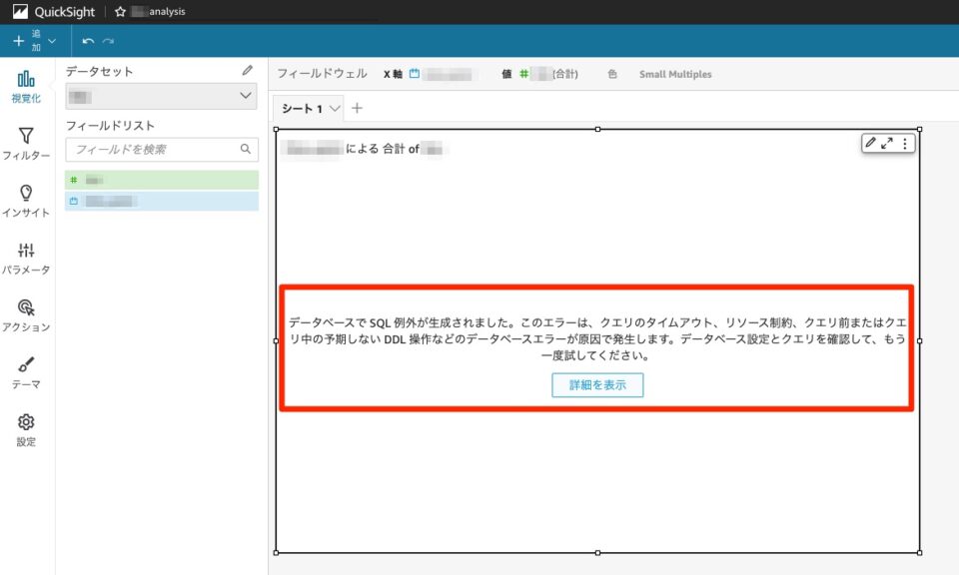The image size is (959, 575).
Task: Edit the visual via its pencil icon
Action: click(x=871, y=143)
